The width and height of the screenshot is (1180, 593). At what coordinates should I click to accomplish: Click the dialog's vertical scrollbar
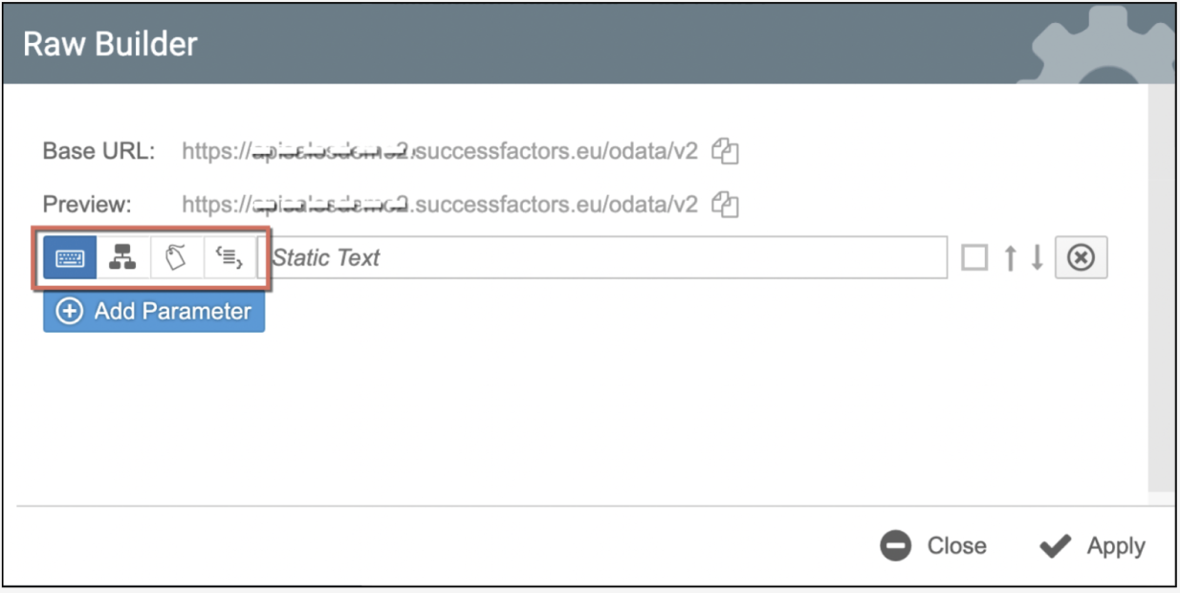(x=1161, y=287)
